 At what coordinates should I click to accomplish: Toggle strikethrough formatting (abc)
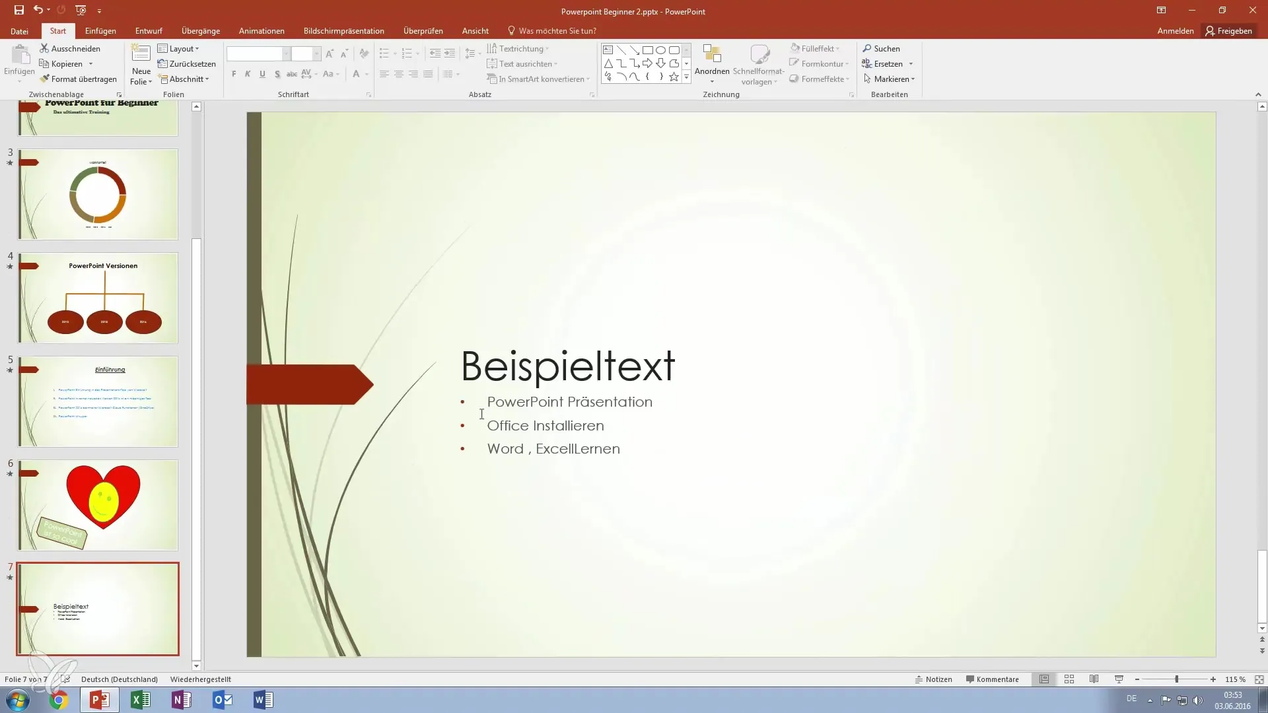291,74
